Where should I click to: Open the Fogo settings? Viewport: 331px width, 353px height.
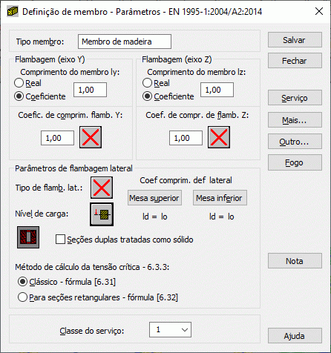click(295, 162)
